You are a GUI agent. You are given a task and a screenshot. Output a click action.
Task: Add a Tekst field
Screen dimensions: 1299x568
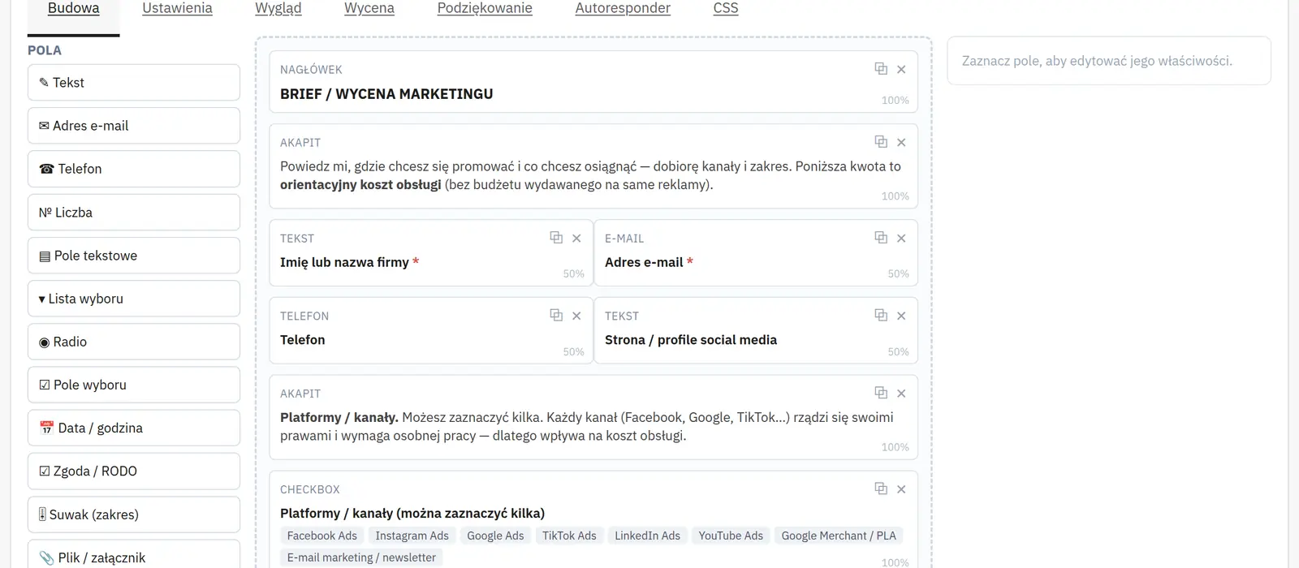coord(134,83)
